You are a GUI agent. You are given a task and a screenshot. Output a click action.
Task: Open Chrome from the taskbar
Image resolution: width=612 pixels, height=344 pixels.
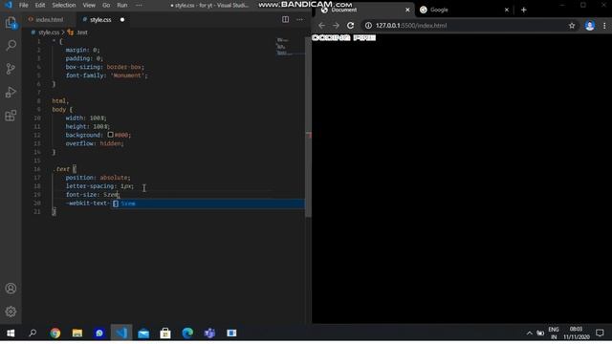(55, 333)
